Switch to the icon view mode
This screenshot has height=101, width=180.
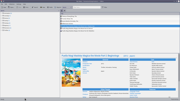pos(64,11)
